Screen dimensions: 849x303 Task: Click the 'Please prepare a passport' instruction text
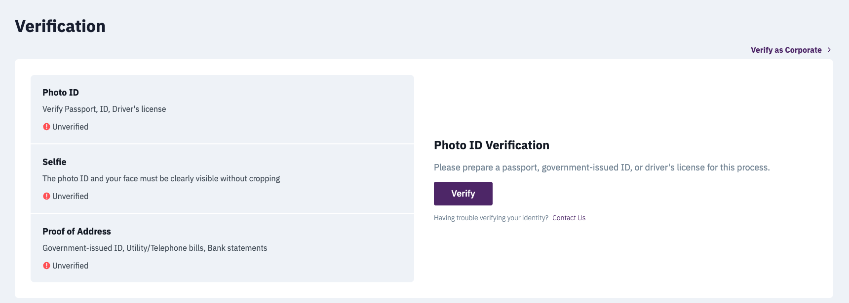coord(602,168)
